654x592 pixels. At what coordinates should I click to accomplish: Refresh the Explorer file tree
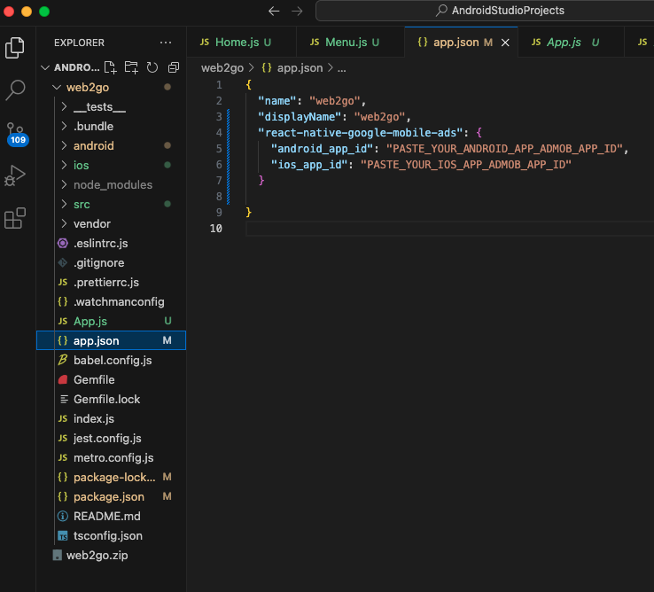(152, 67)
